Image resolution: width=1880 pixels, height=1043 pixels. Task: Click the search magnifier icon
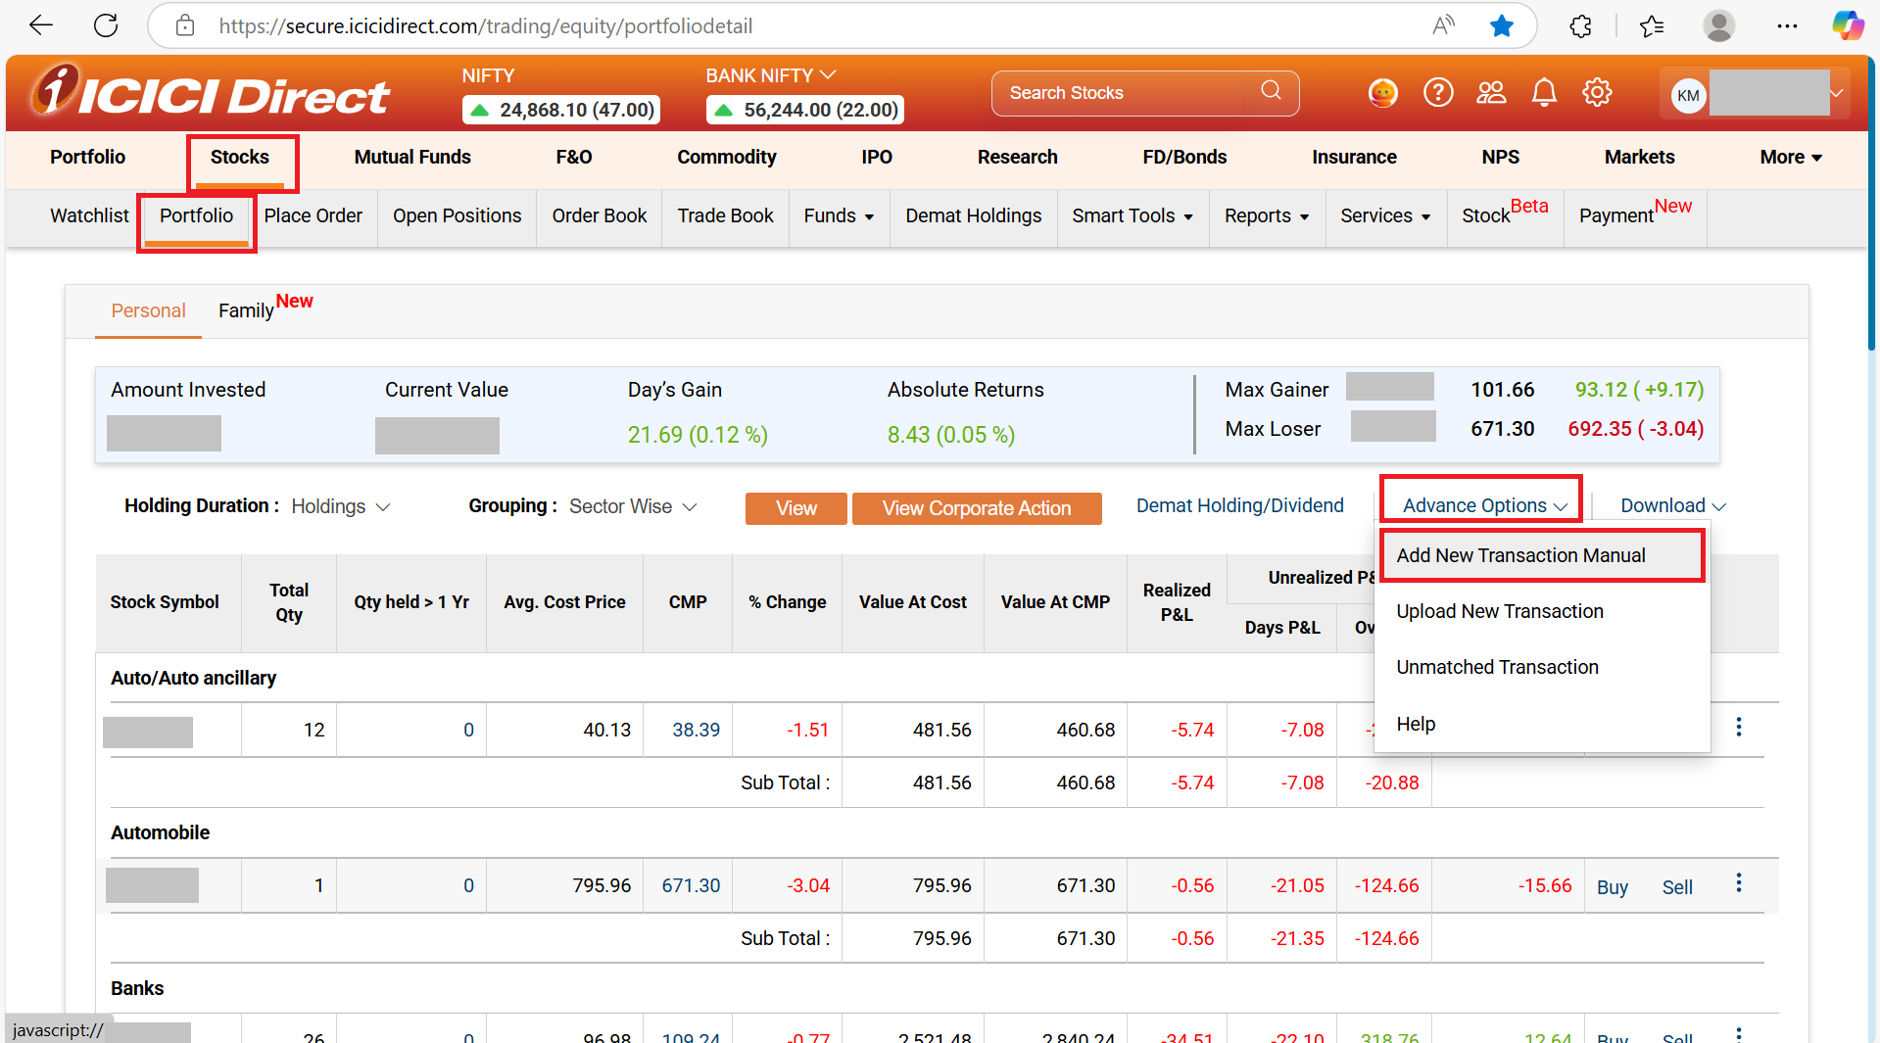click(x=1271, y=91)
